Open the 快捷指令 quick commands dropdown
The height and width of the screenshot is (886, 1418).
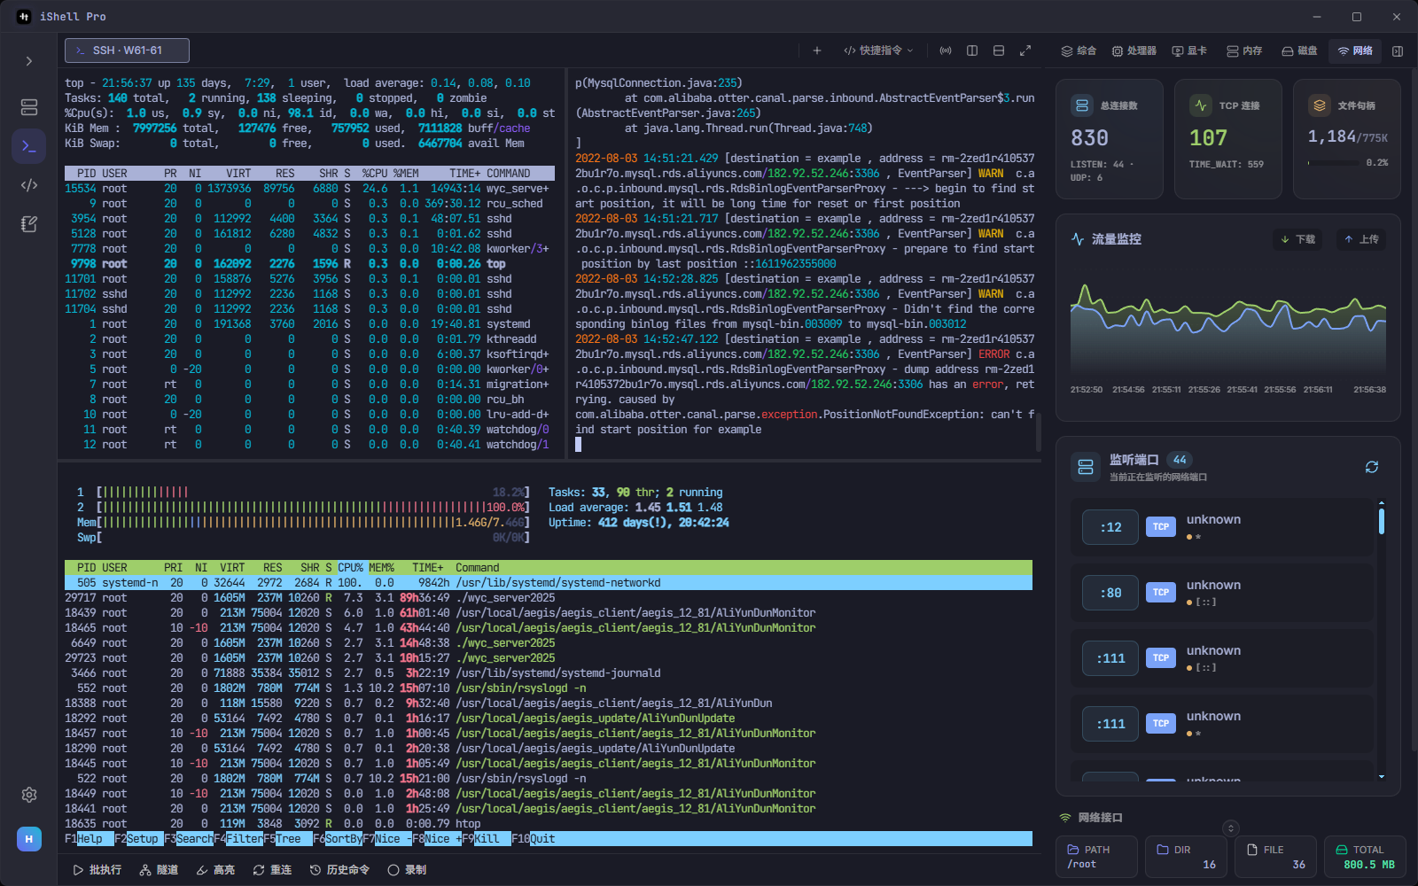[877, 51]
